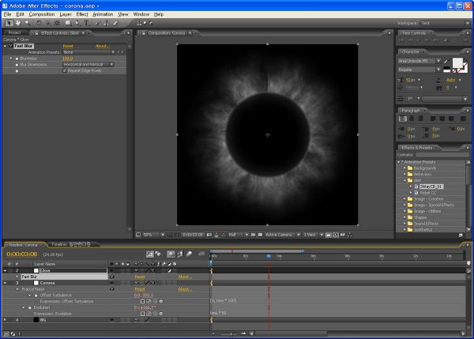Hide the BG layer visibility
The width and height of the screenshot is (474, 339).
tap(112, 320)
